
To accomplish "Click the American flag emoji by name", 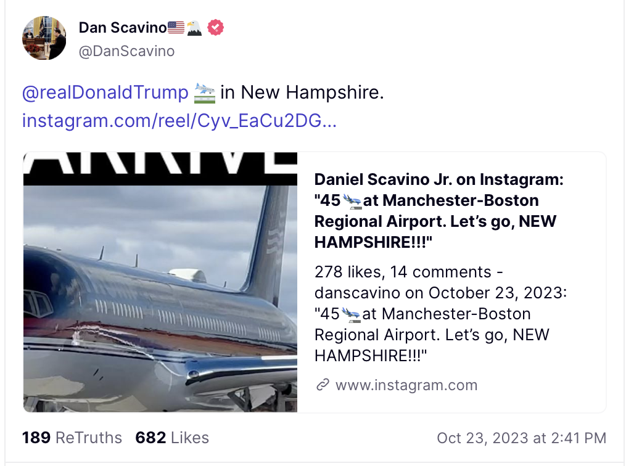I will pos(176,28).
